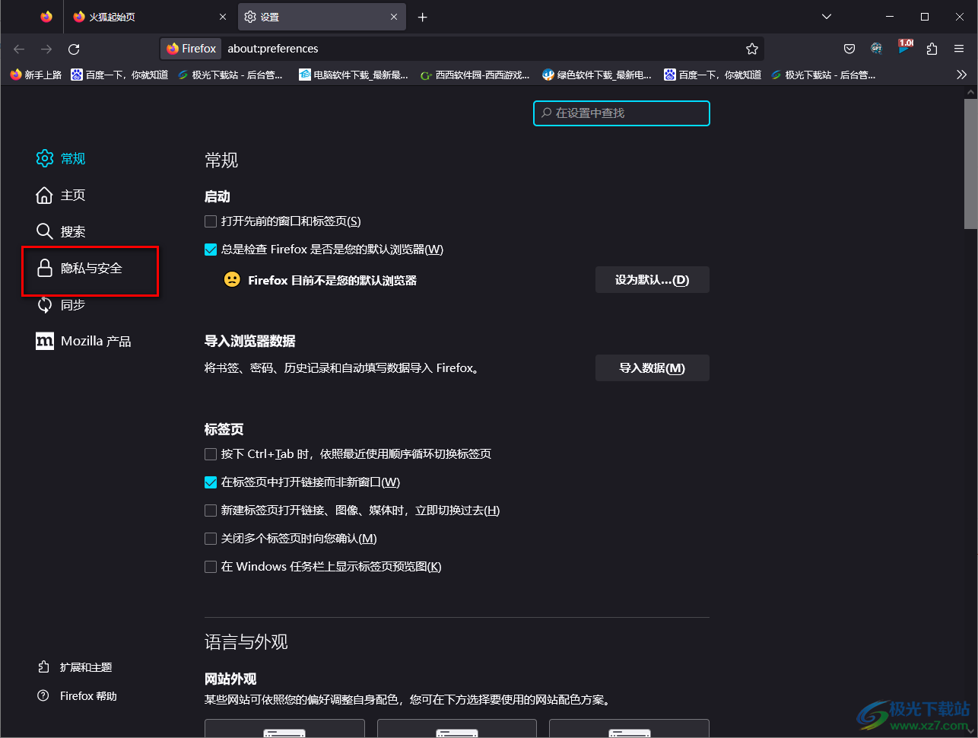Open the 新手上路 bookmark
This screenshot has width=978, height=738.
click(x=36, y=75)
